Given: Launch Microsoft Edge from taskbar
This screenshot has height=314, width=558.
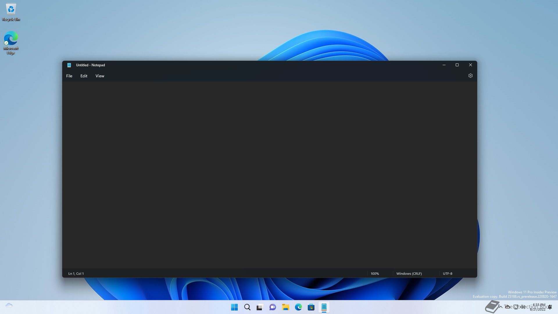Looking at the screenshot, I should click(x=298, y=307).
